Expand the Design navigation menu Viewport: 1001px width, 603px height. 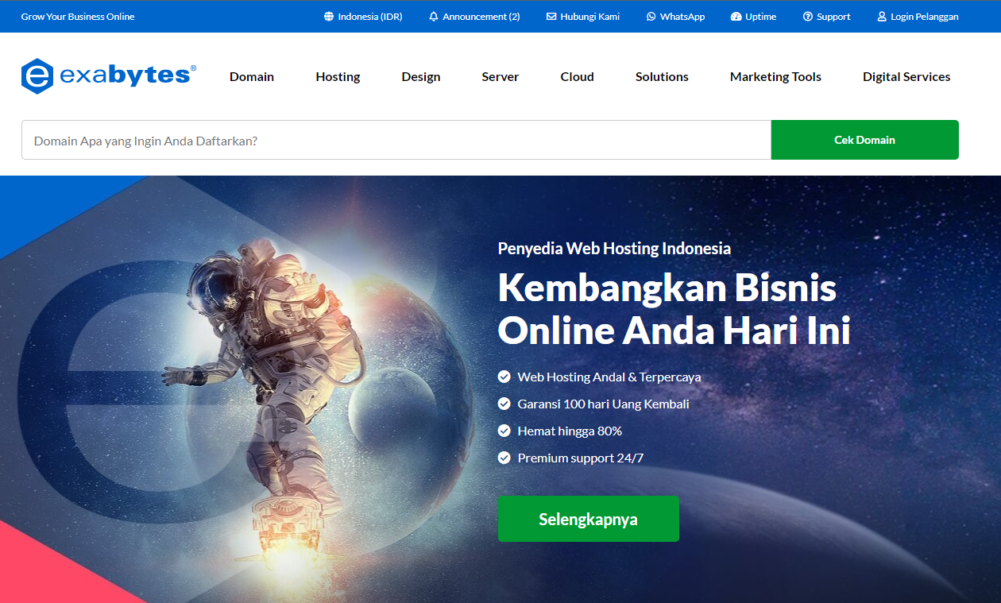[421, 77]
